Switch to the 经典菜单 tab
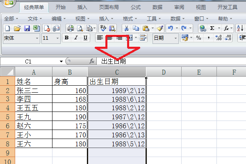 (x=34, y=7)
